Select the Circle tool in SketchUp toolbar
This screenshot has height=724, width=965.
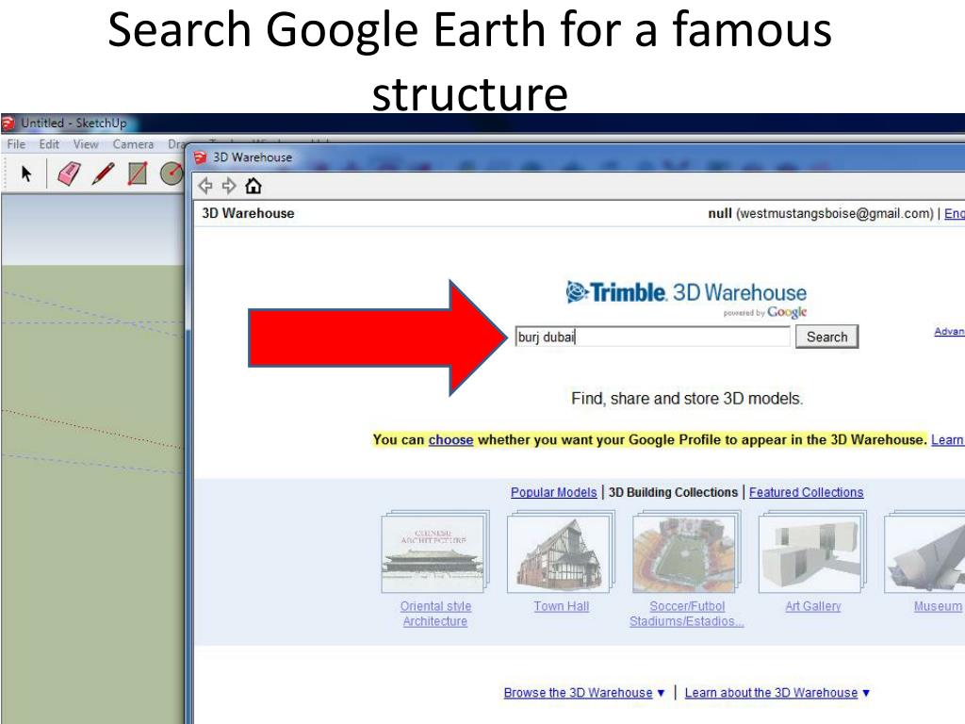(172, 173)
